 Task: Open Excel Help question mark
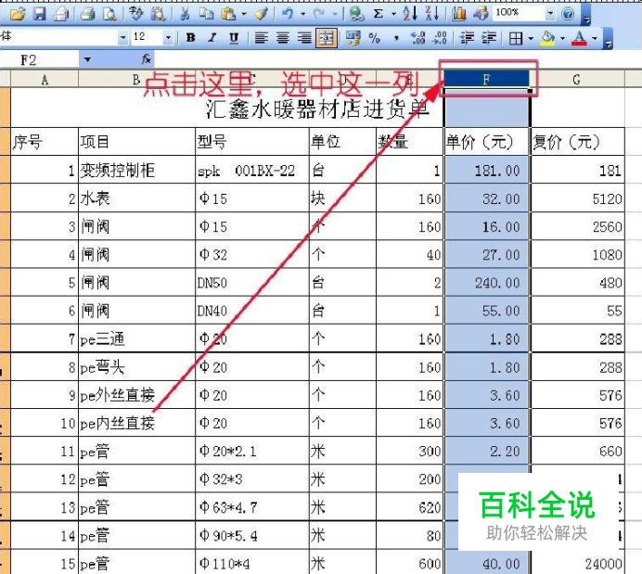pos(568,14)
